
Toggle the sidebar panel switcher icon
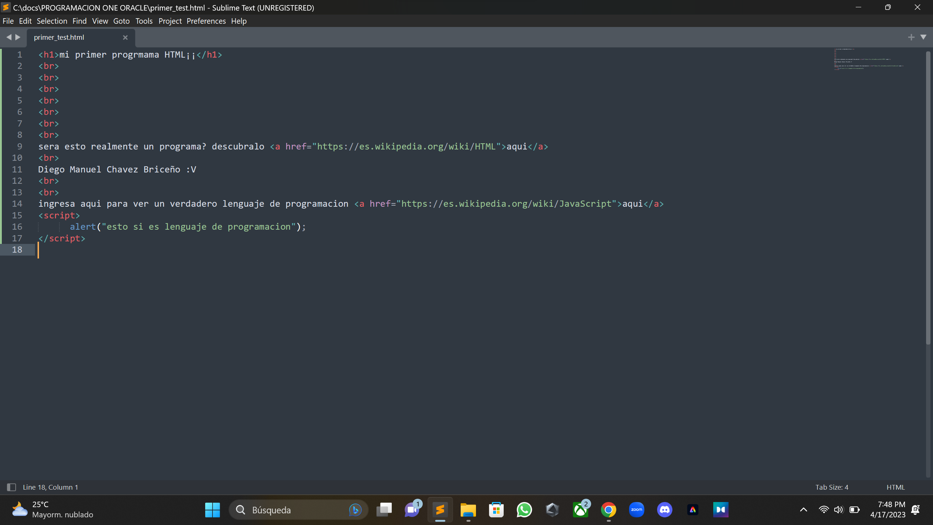tap(11, 487)
